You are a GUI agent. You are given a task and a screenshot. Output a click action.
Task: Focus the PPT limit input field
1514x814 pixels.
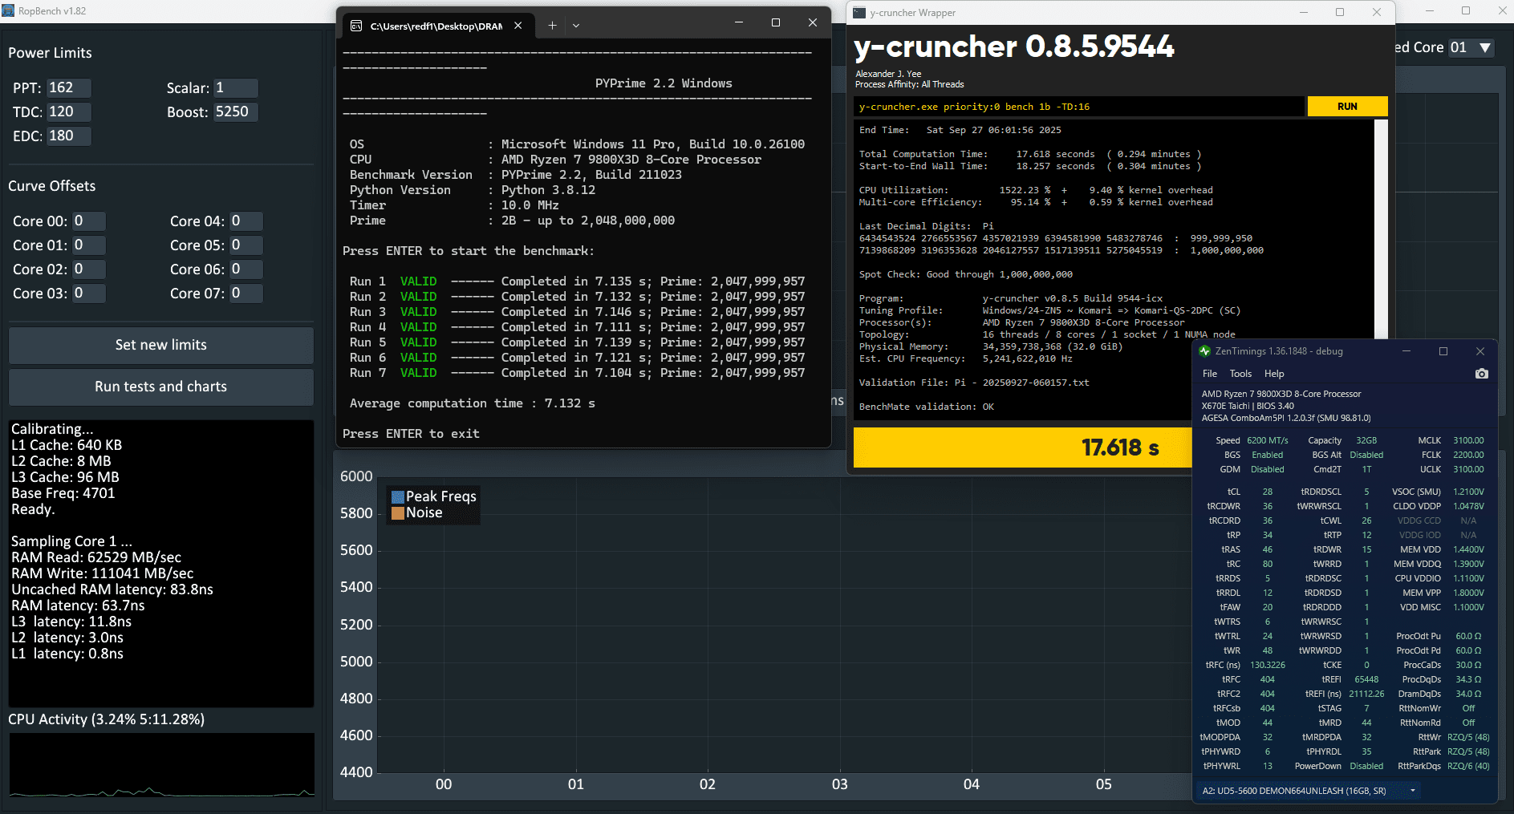pyautogui.click(x=68, y=87)
